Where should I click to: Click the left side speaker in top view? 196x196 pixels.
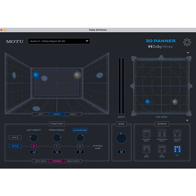[x=132, y=86]
